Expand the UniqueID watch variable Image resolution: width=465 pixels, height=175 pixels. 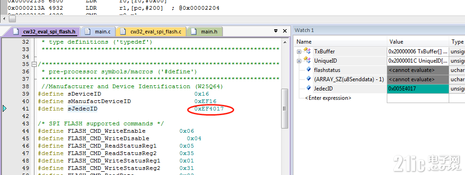pos(299,61)
